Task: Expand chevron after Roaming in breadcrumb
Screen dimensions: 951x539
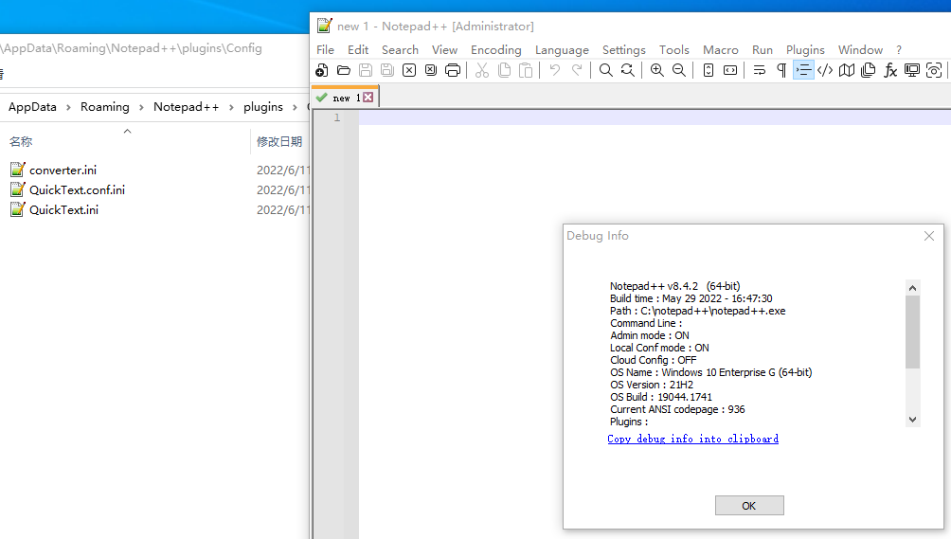Action: [141, 107]
